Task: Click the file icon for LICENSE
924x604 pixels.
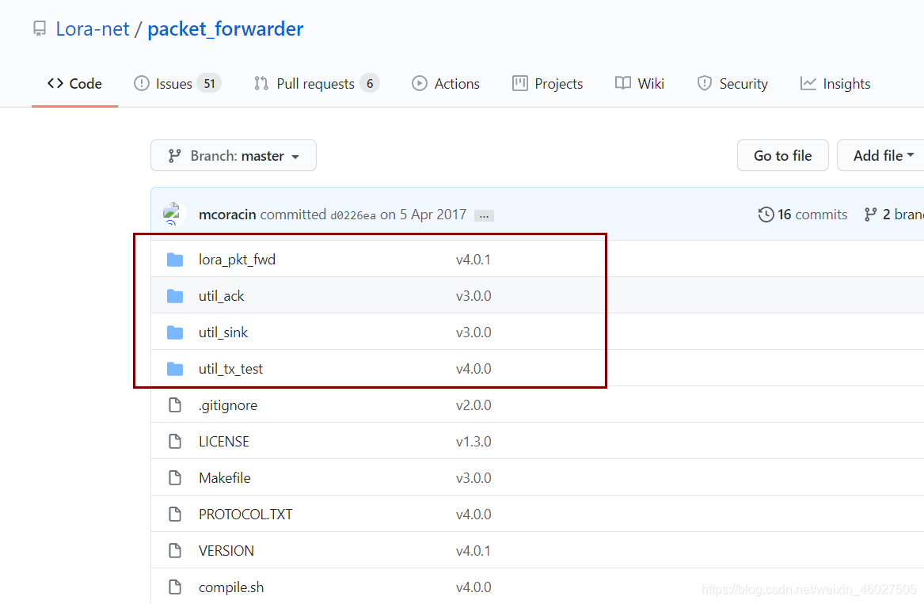Action: point(175,442)
